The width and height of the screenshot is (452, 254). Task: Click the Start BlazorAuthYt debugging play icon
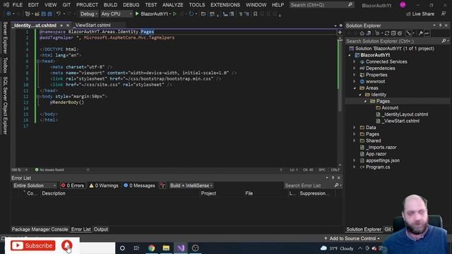point(137,13)
